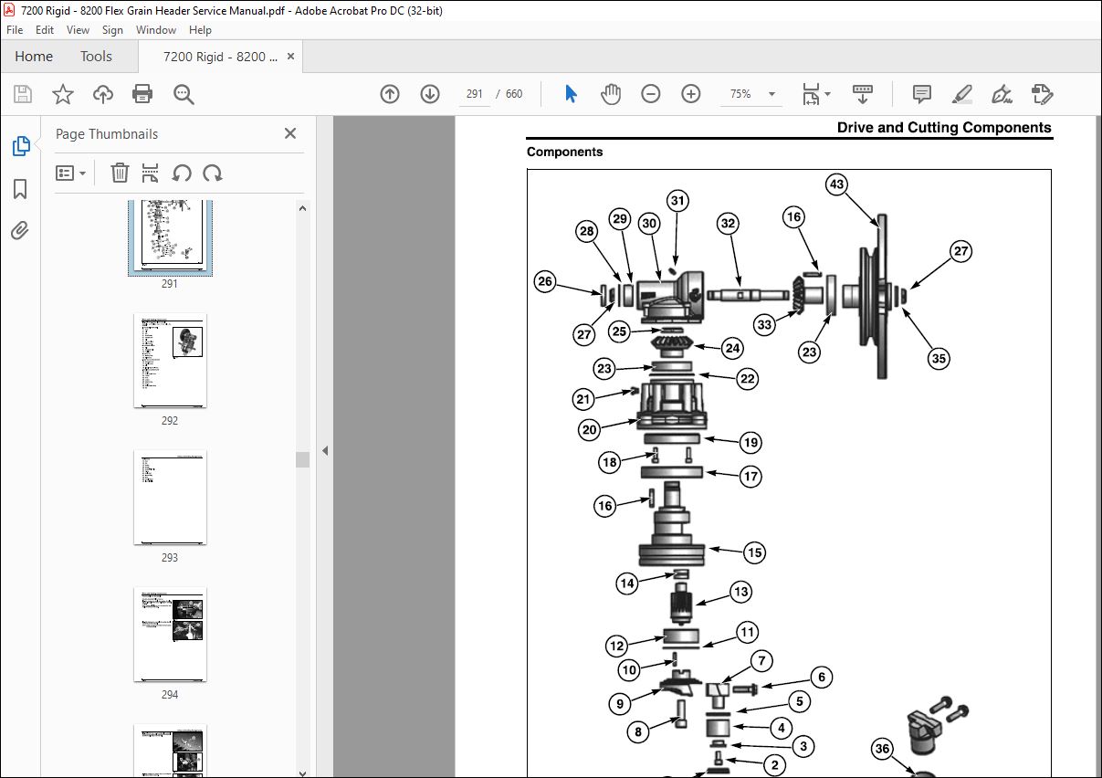Click the stamp tool icon
The image size is (1102, 778).
tap(1042, 94)
